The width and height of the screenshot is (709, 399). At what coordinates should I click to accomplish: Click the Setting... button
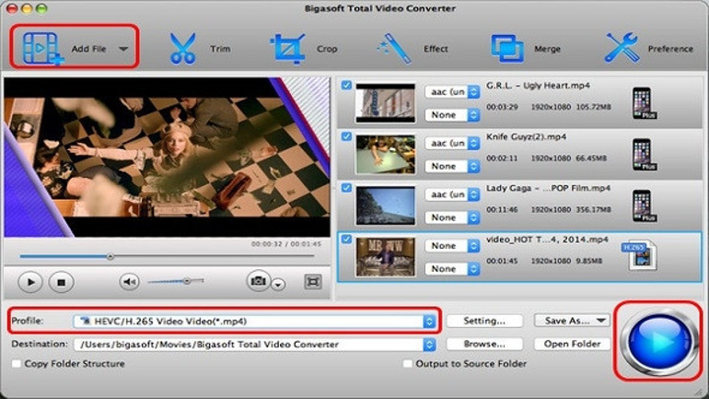pyautogui.click(x=484, y=321)
